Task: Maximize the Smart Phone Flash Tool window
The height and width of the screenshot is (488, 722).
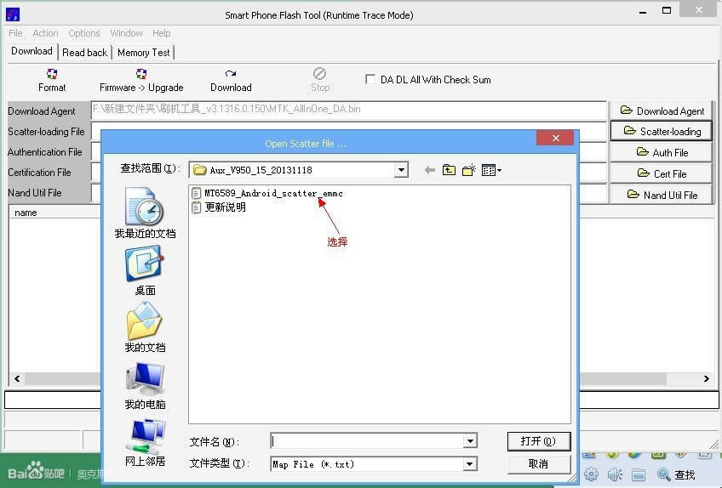Action: tap(667, 10)
